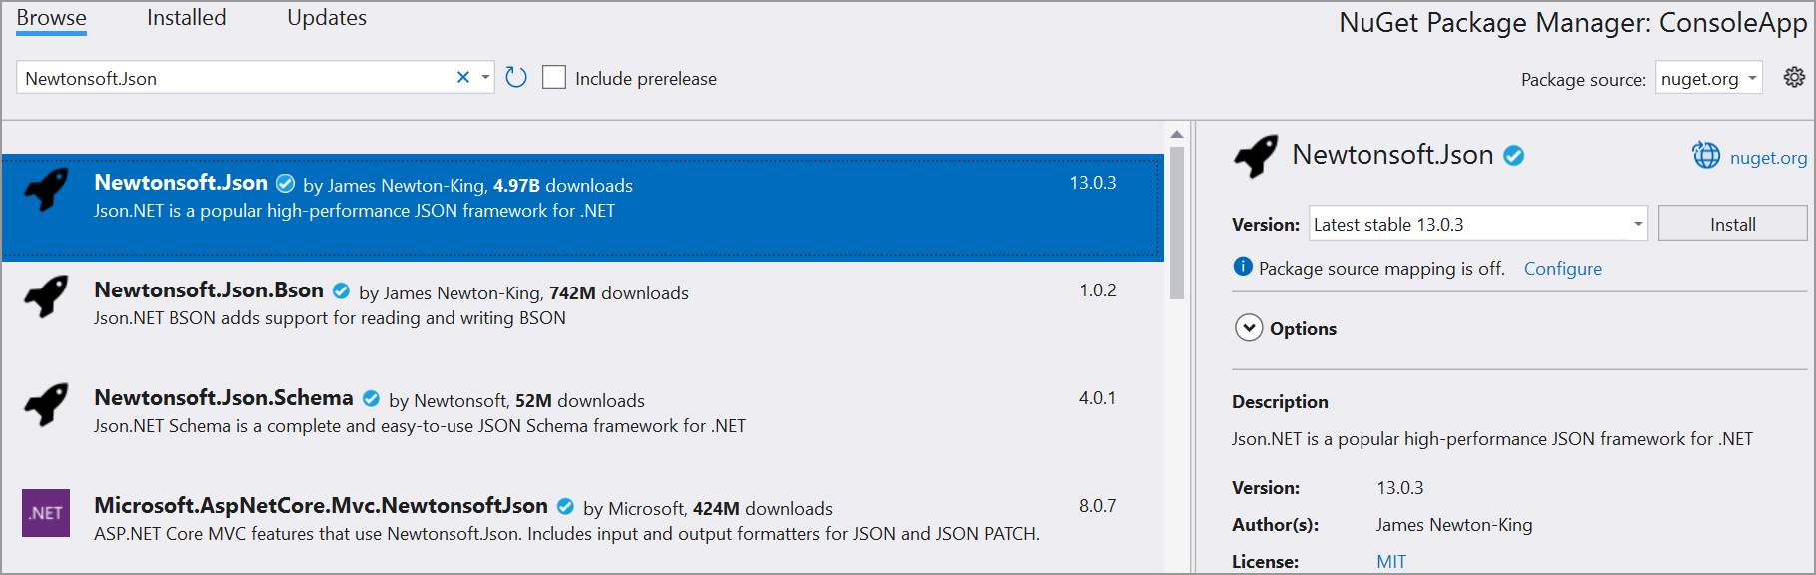Screen dimensions: 1816x575
Task: Click the Newtonsoft.Json rocket icon in list
Action: [46, 189]
